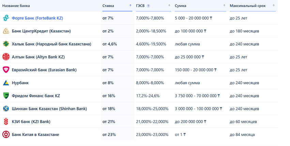Click ГЭСВ value '8,000%-8,000%'
The image size is (290, 146).
pos(150,83)
